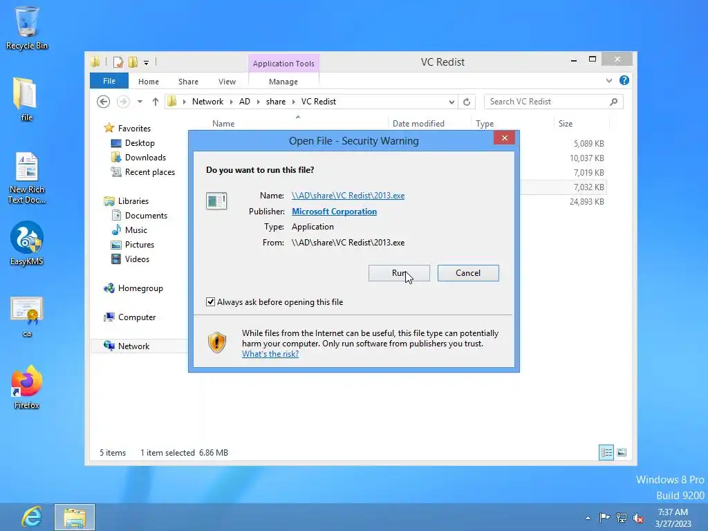Select Computer in the navigation pane
This screenshot has width=708, height=531.
point(129,317)
